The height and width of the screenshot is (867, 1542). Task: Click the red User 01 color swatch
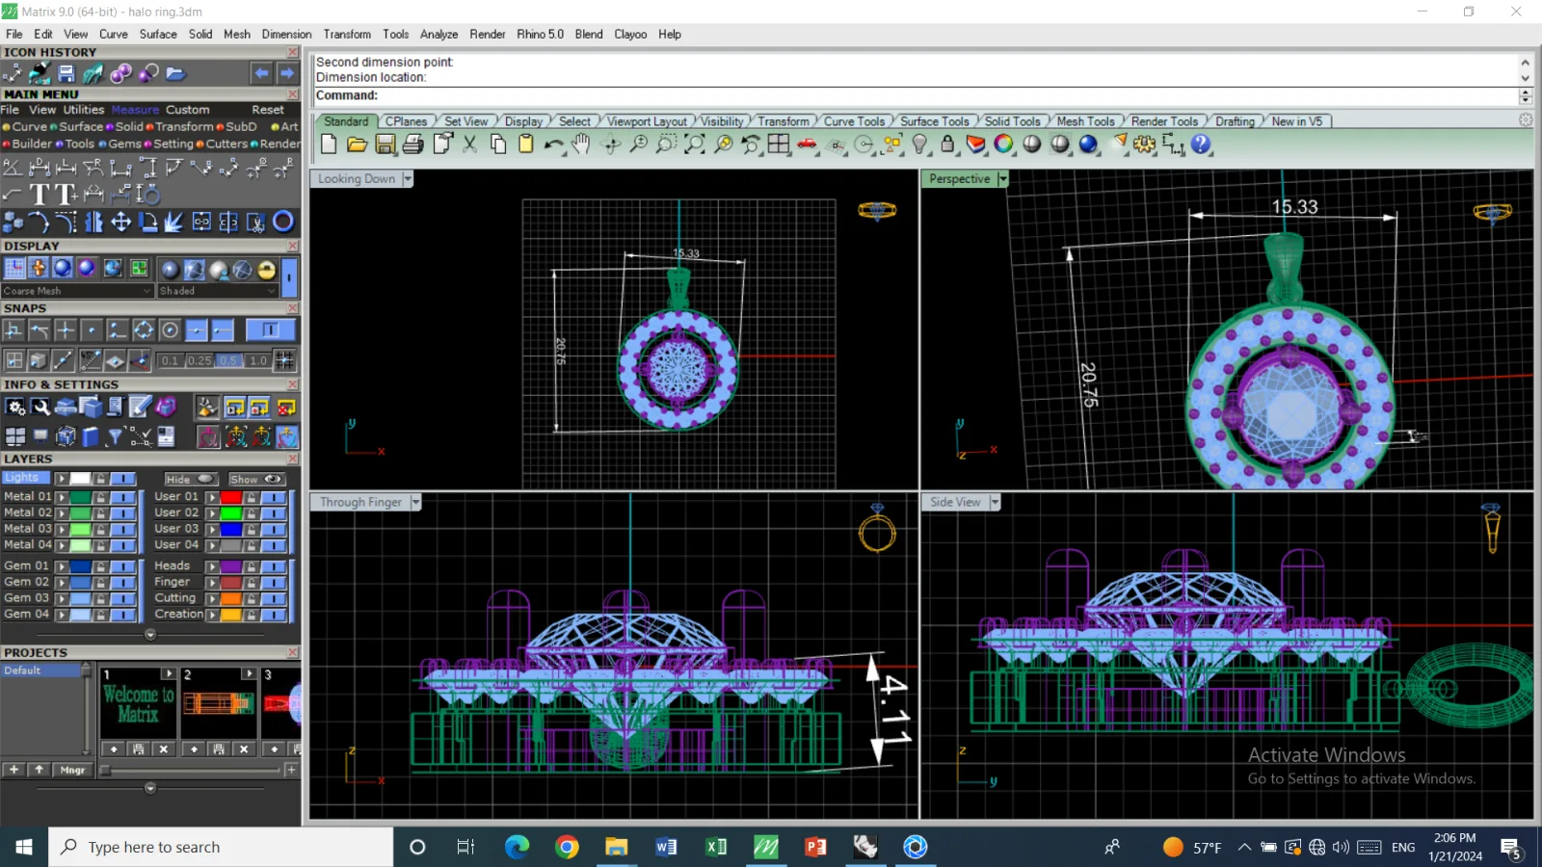(231, 497)
